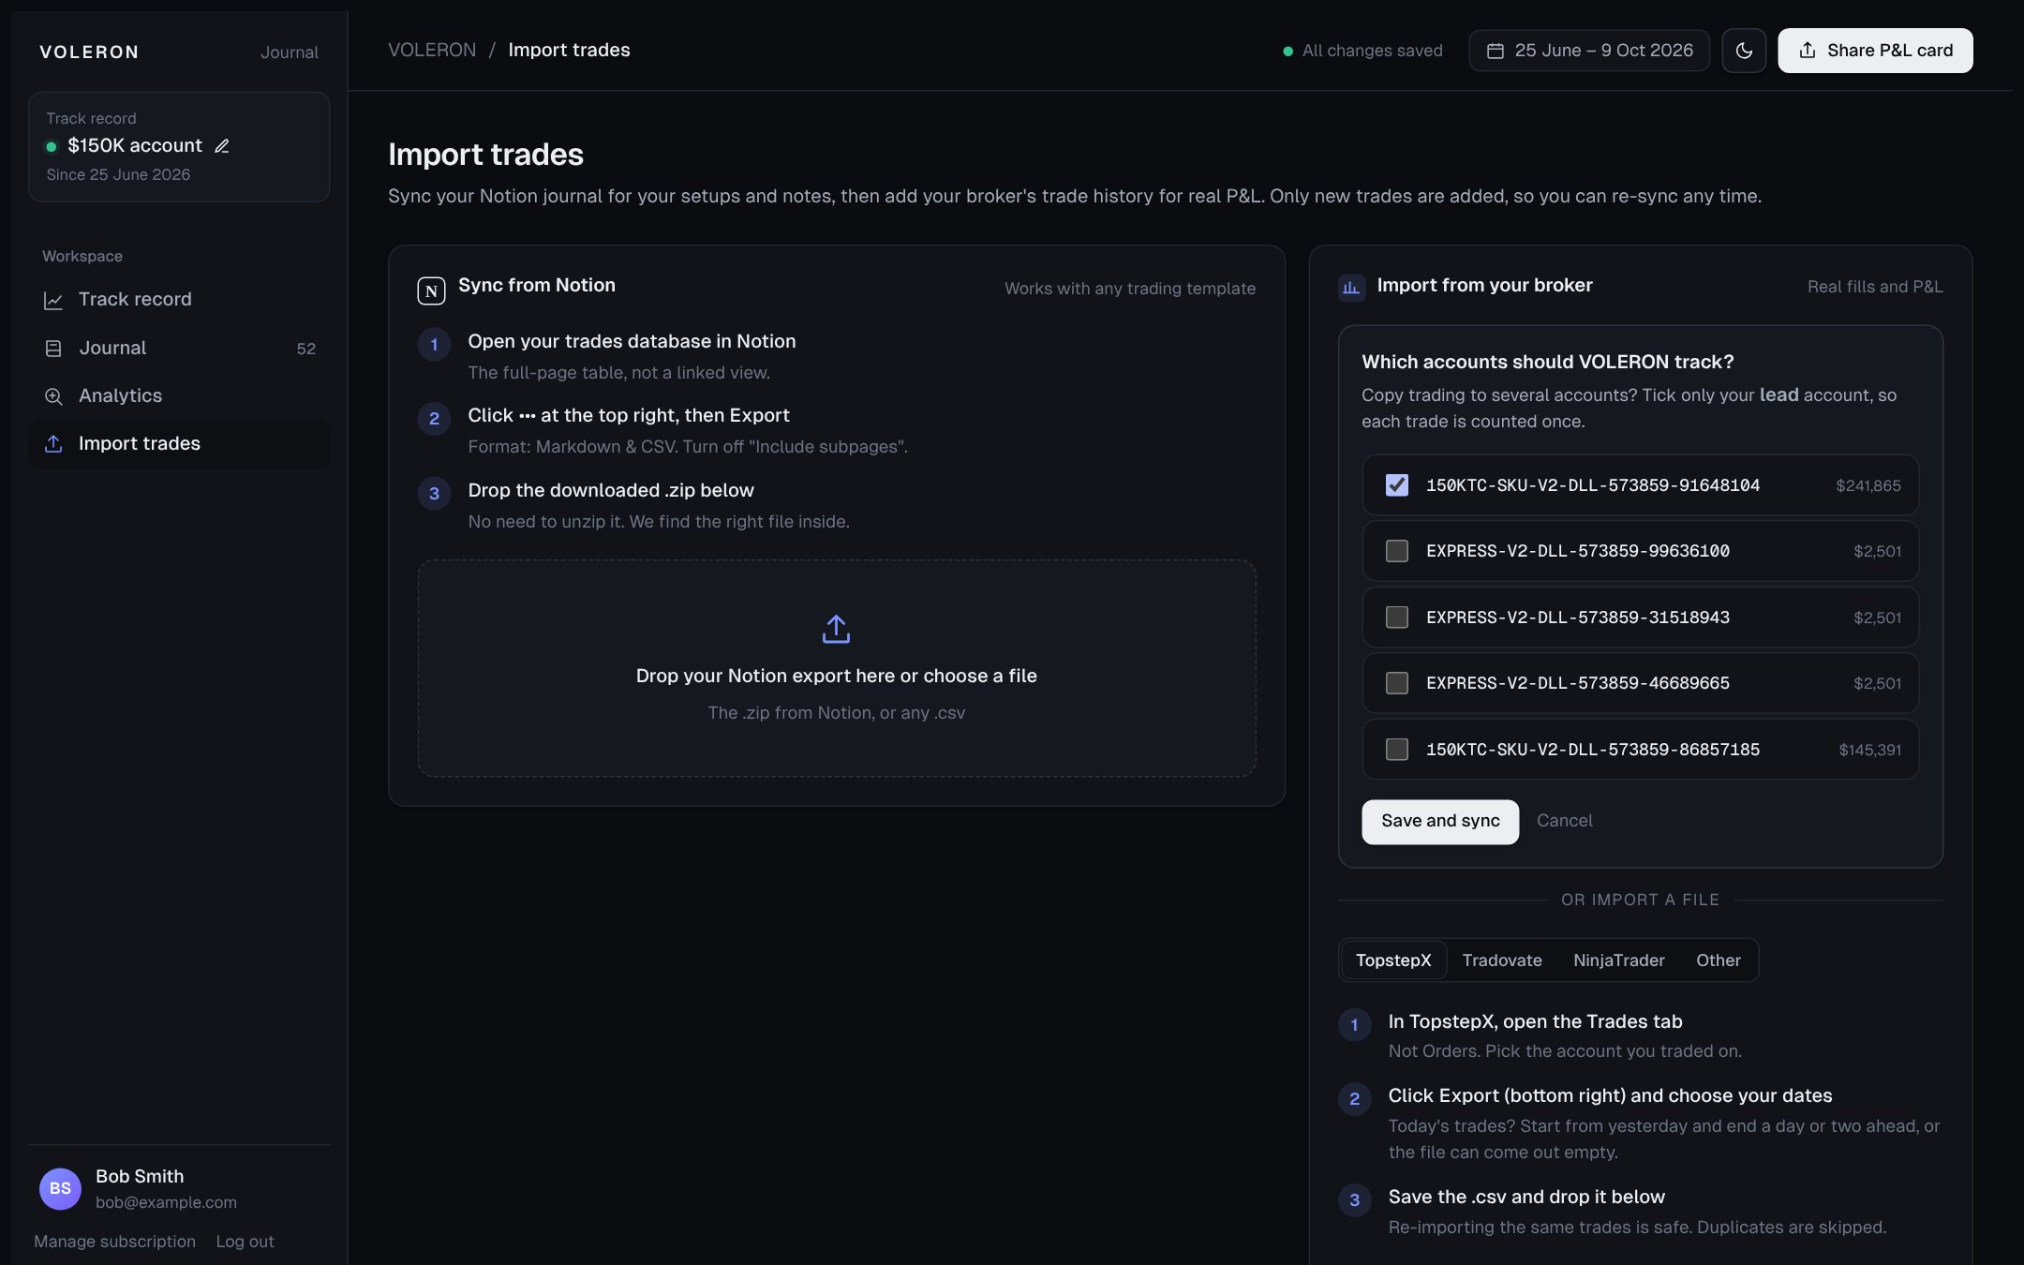Open Analytics in the sidebar
The image size is (2024, 1265).
pos(179,396)
